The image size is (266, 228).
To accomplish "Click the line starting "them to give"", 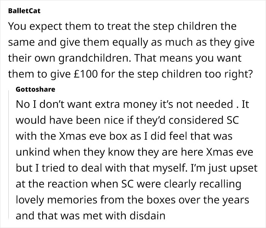I will click(x=130, y=74).
